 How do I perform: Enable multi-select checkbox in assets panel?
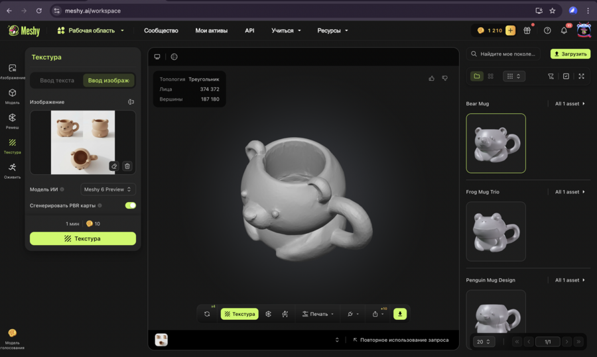coord(566,76)
